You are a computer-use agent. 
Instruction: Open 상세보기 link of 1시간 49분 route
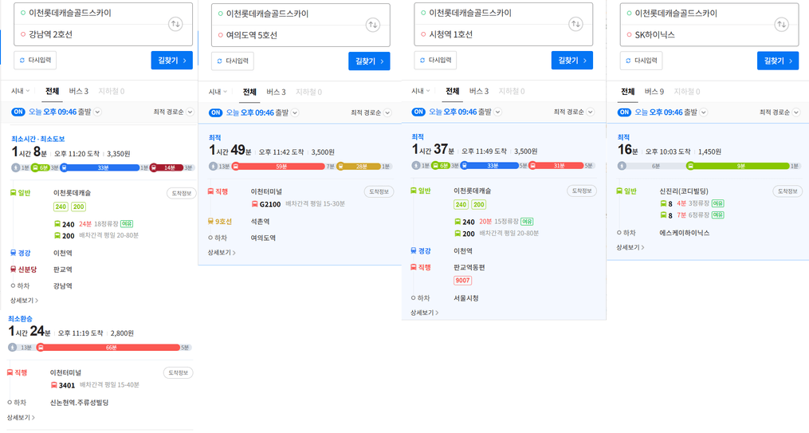click(222, 252)
